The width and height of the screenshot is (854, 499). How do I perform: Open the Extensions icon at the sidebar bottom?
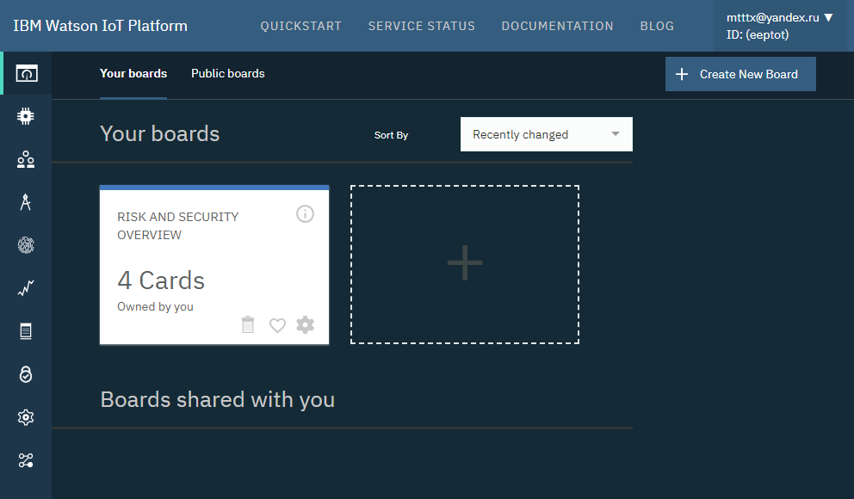(x=26, y=460)
